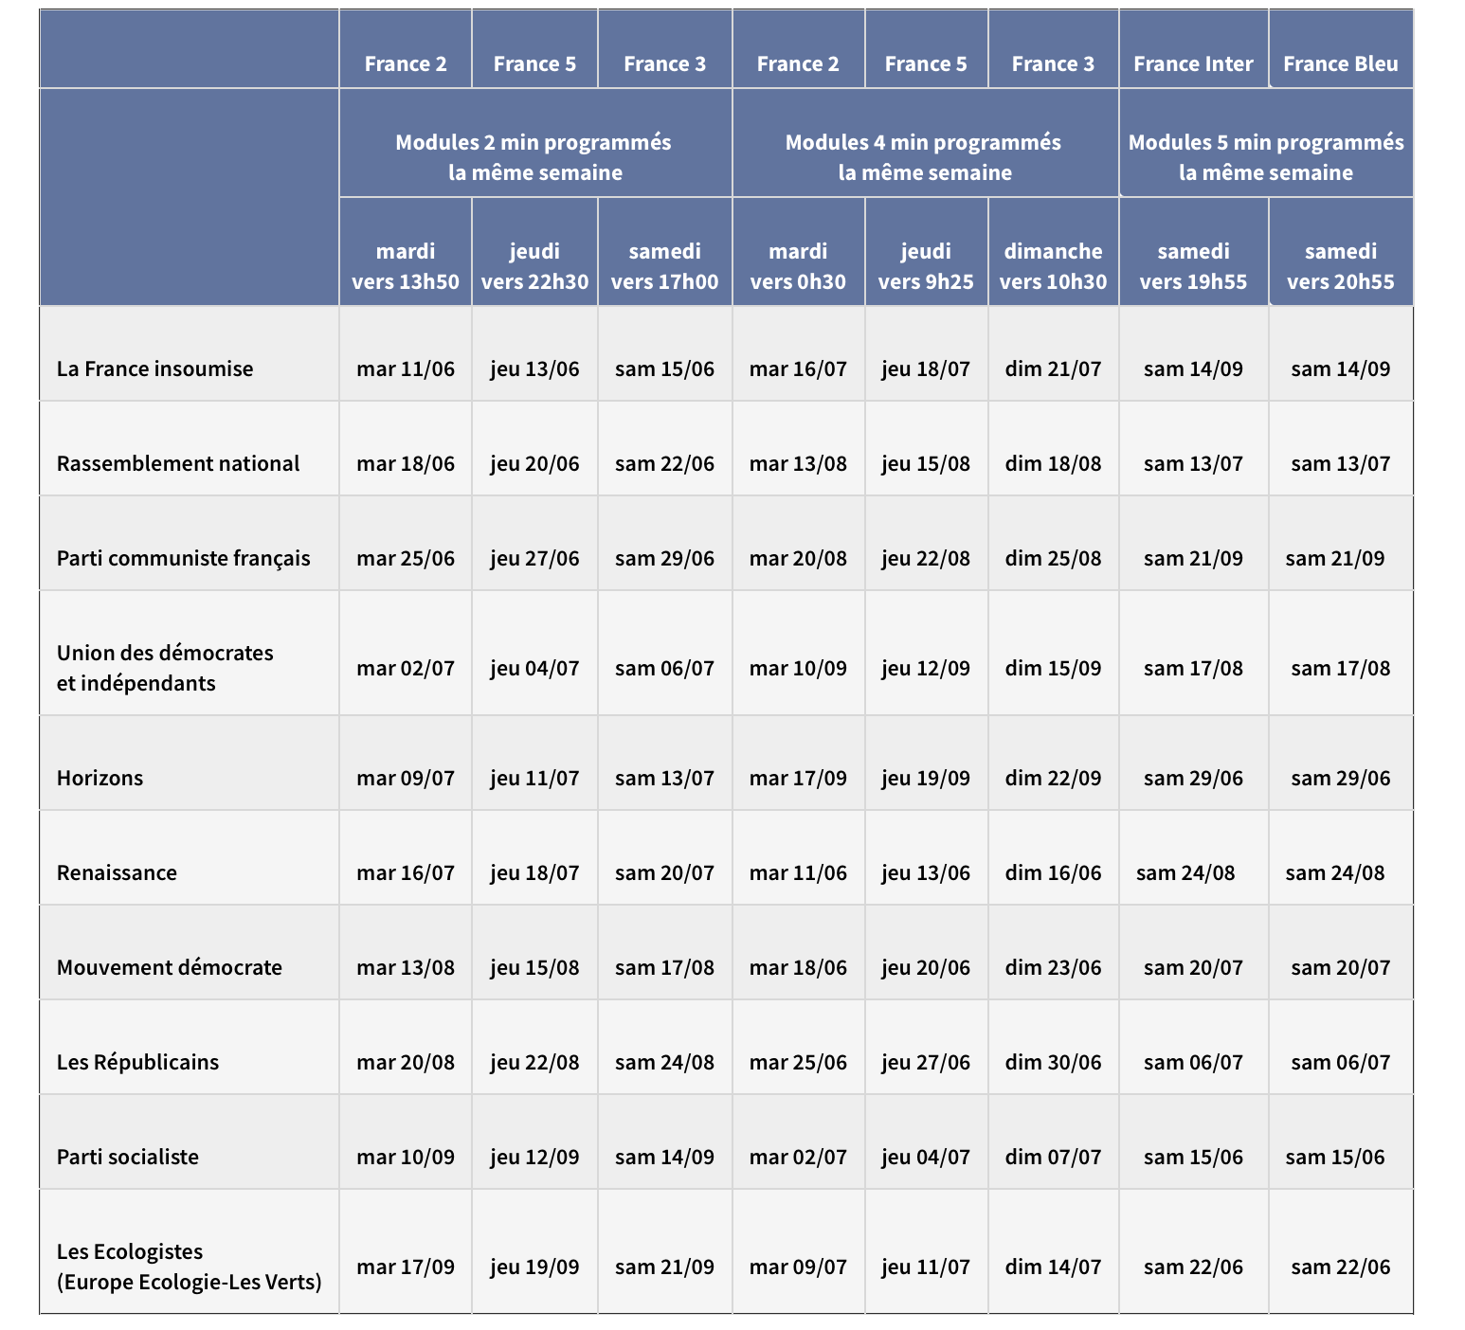Click the 'samedi vers 19h55' time header

(1193, 266)
